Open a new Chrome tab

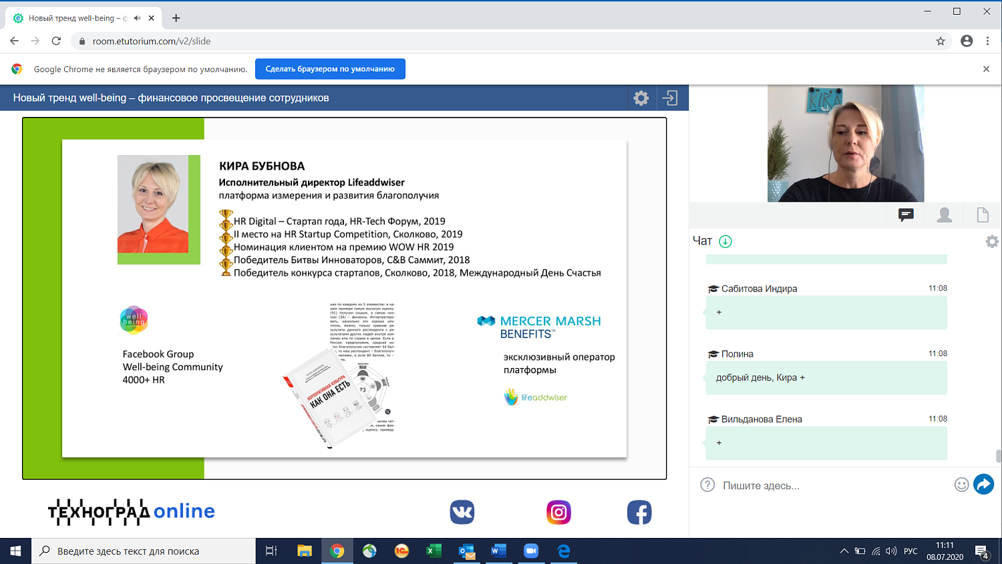click(x=176, y=18)
